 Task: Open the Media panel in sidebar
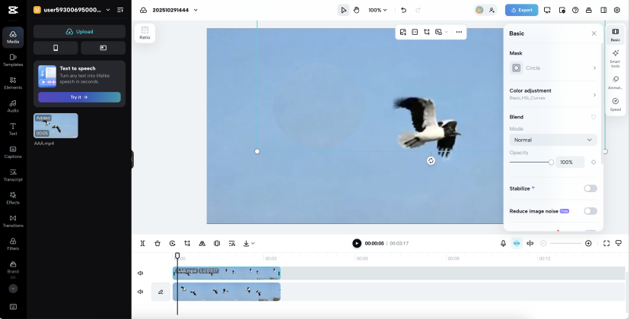coord(13,37)
